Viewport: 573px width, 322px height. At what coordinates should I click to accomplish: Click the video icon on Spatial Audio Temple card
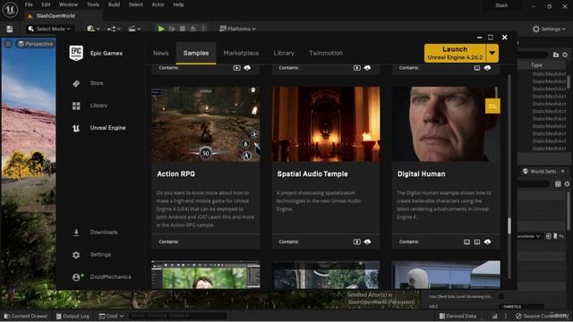click(x=356, y=241)
